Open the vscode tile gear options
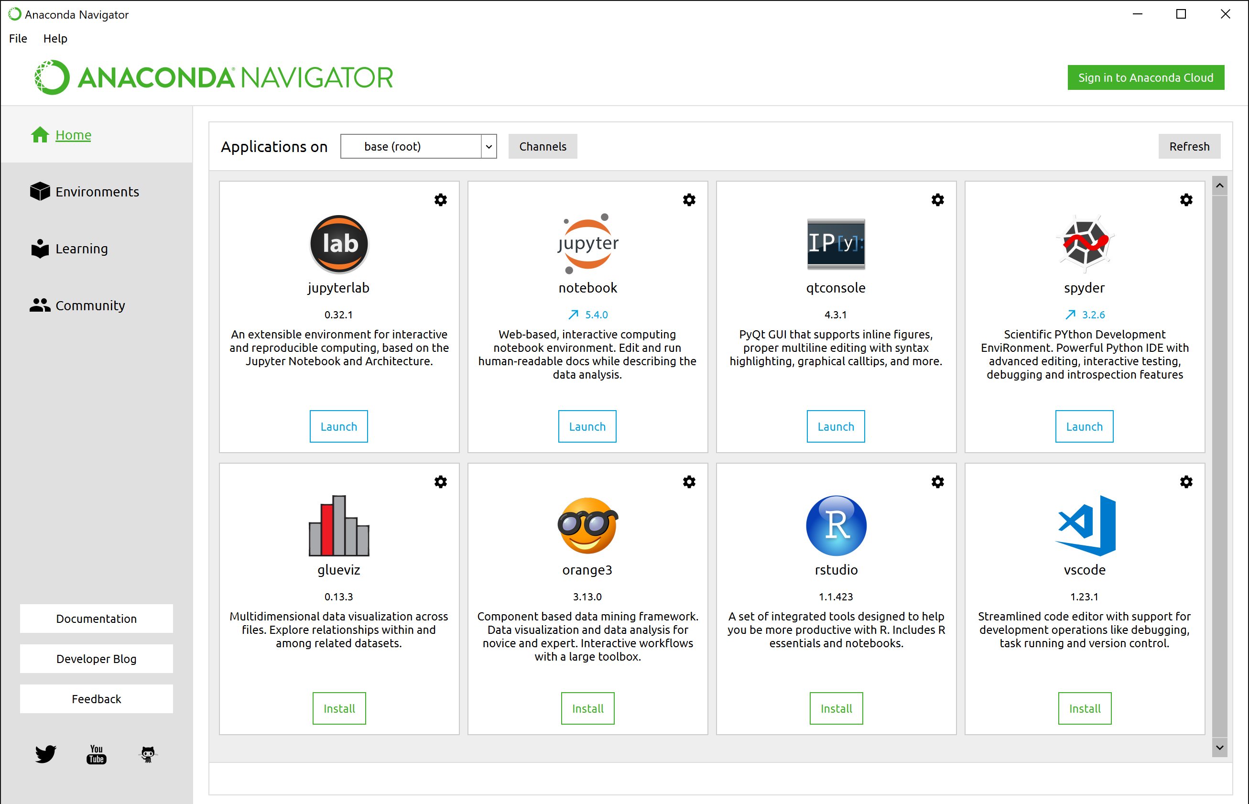This screenshot has height=804, width=1249. click(x=1186, y=482)
